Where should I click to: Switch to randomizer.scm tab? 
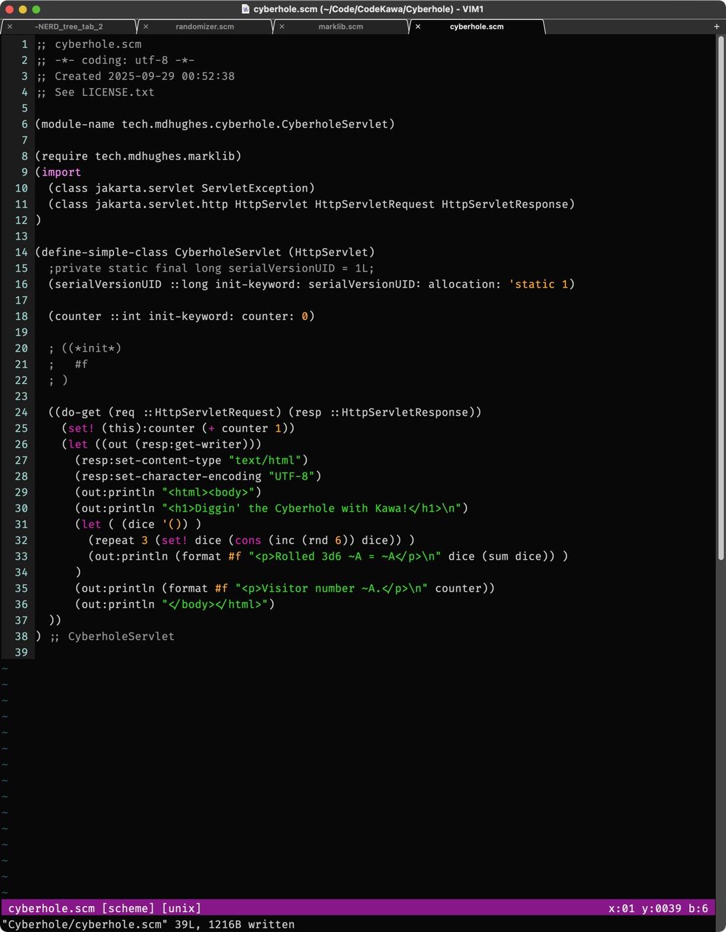[205, 27]
